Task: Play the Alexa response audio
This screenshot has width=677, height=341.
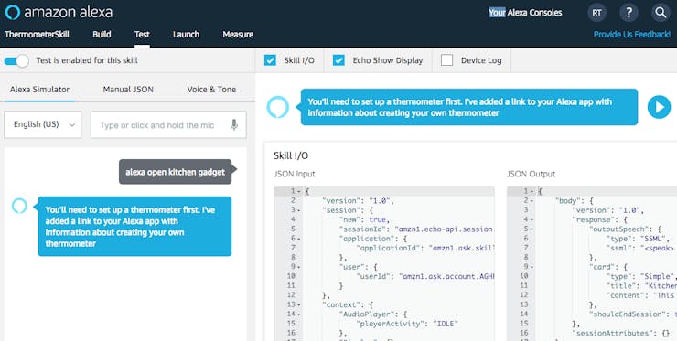Action: click(659, 107)
